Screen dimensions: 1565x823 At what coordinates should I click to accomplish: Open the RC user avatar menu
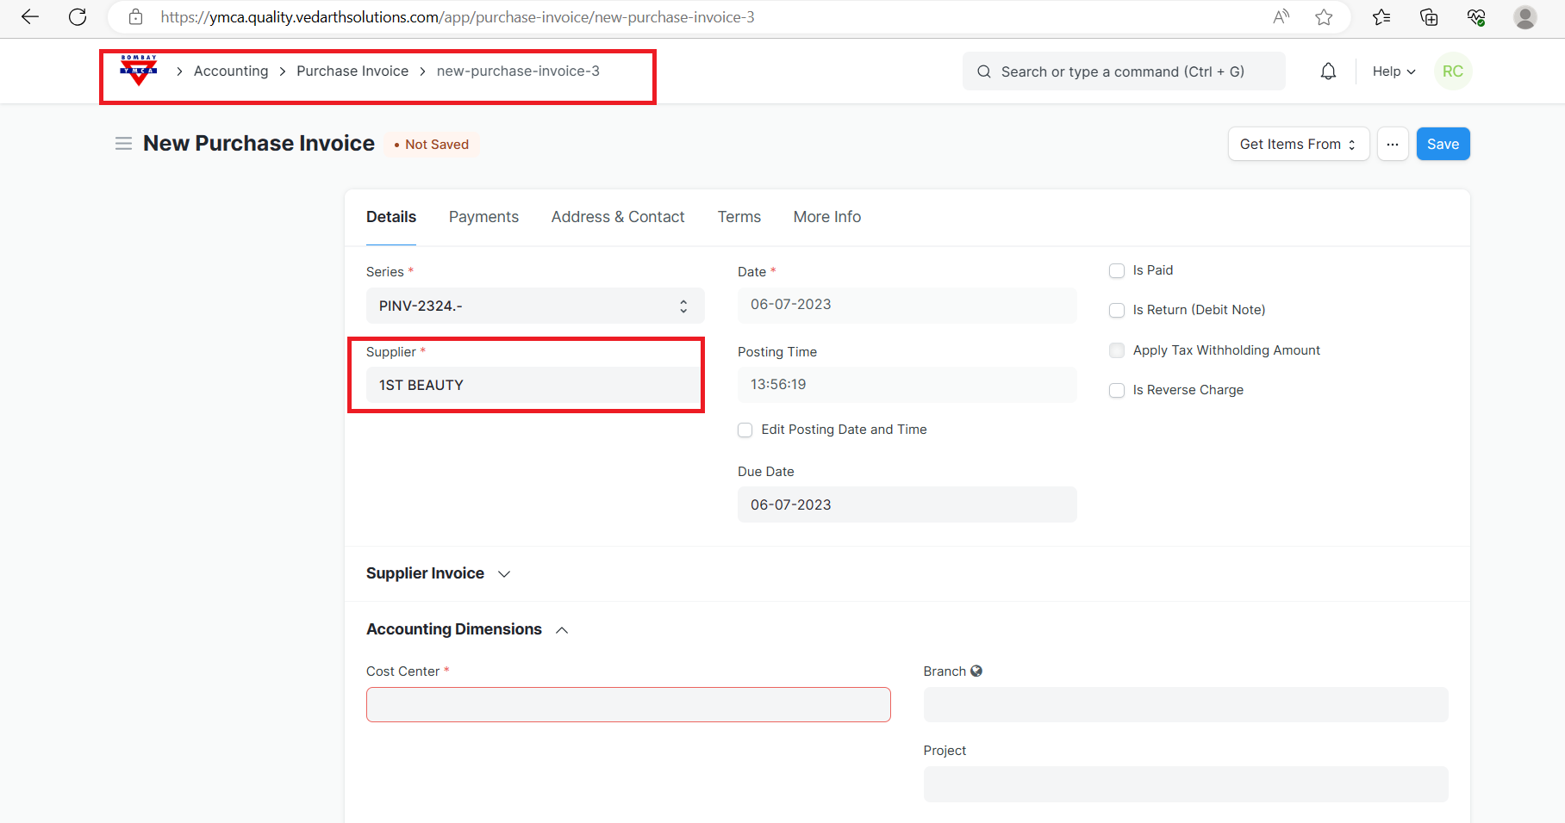point(1452,71)
